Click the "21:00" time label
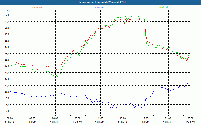 click(168, 118)
